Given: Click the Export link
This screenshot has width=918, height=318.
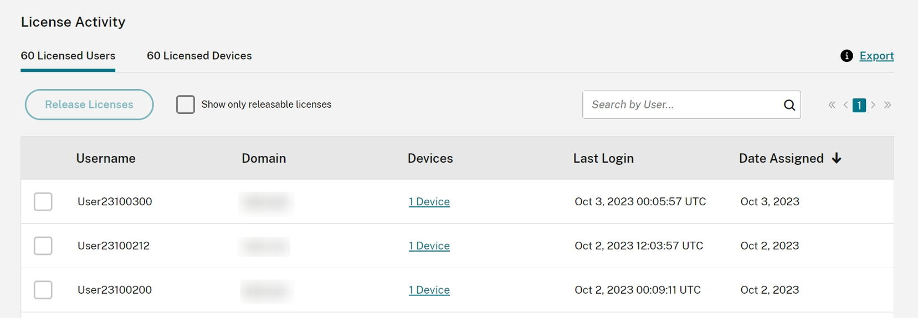Looking at the screenshot, I should pos(876,56).
